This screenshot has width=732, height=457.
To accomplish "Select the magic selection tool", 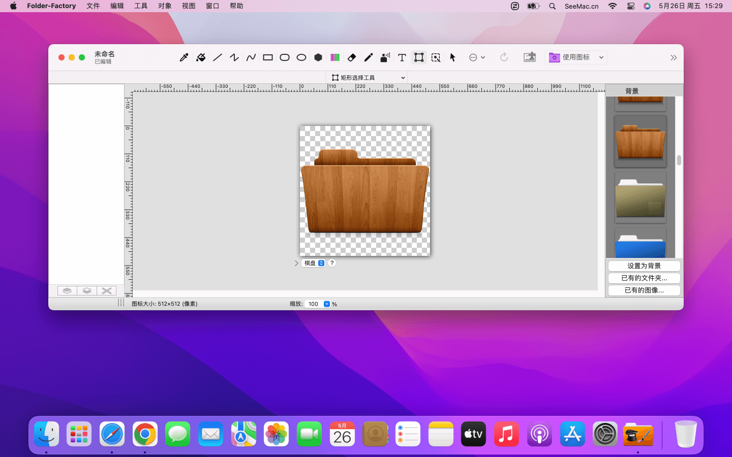I will coord(436,57).
